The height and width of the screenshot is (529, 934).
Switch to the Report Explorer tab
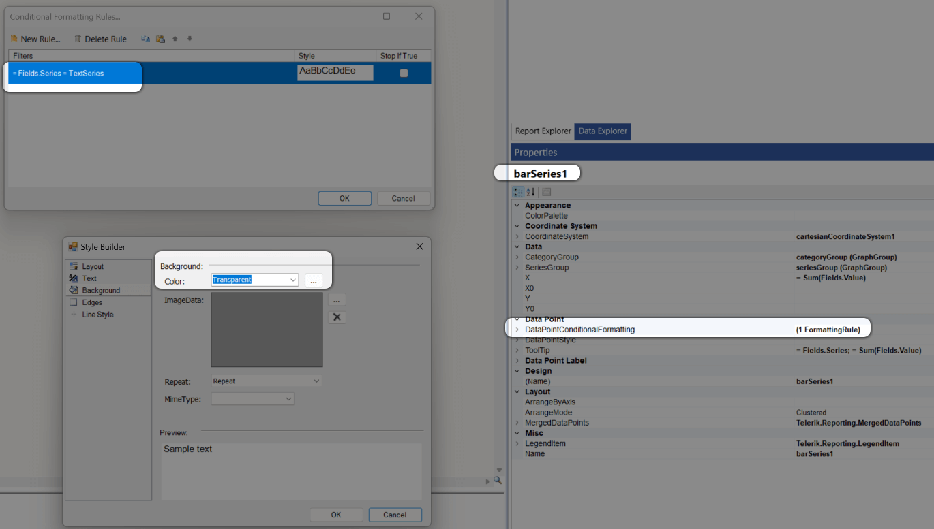pyautogui.click(x=542, y=131)
